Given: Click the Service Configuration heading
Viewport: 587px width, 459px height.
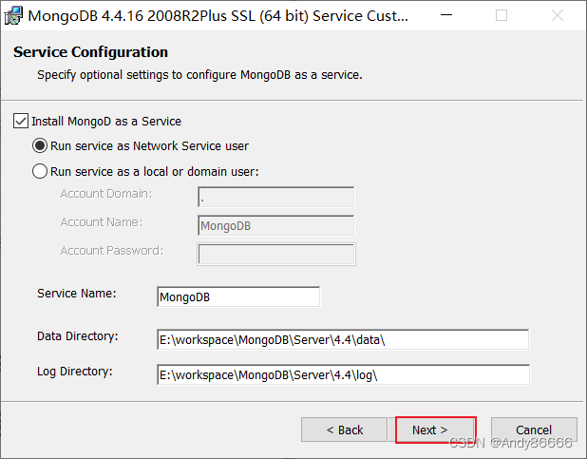Looking at the screenshot, I should tap(90, 52).
